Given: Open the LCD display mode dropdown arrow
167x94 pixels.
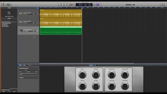Looking at the screenshot, I should pyautogui.click(x=92, y=5).
